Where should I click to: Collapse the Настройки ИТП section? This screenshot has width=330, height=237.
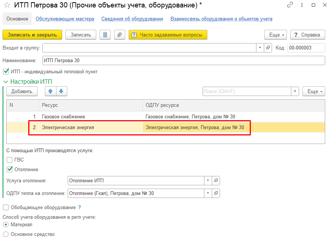6,82
